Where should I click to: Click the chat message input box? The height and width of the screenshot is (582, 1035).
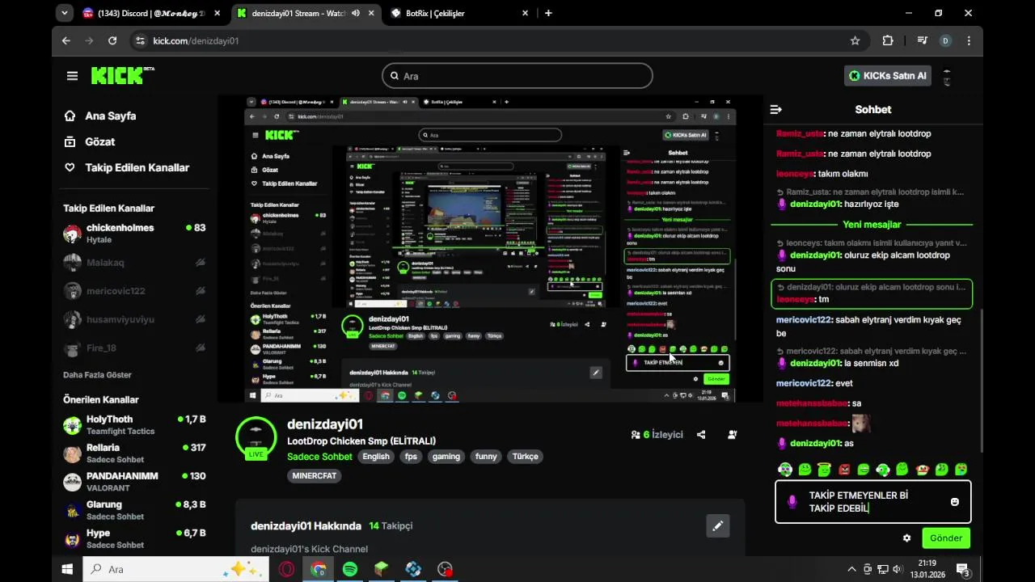click(x=873, y=502)
